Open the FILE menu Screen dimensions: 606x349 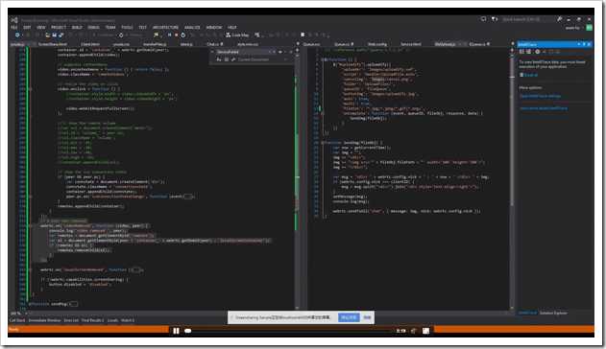pos(13,28)
